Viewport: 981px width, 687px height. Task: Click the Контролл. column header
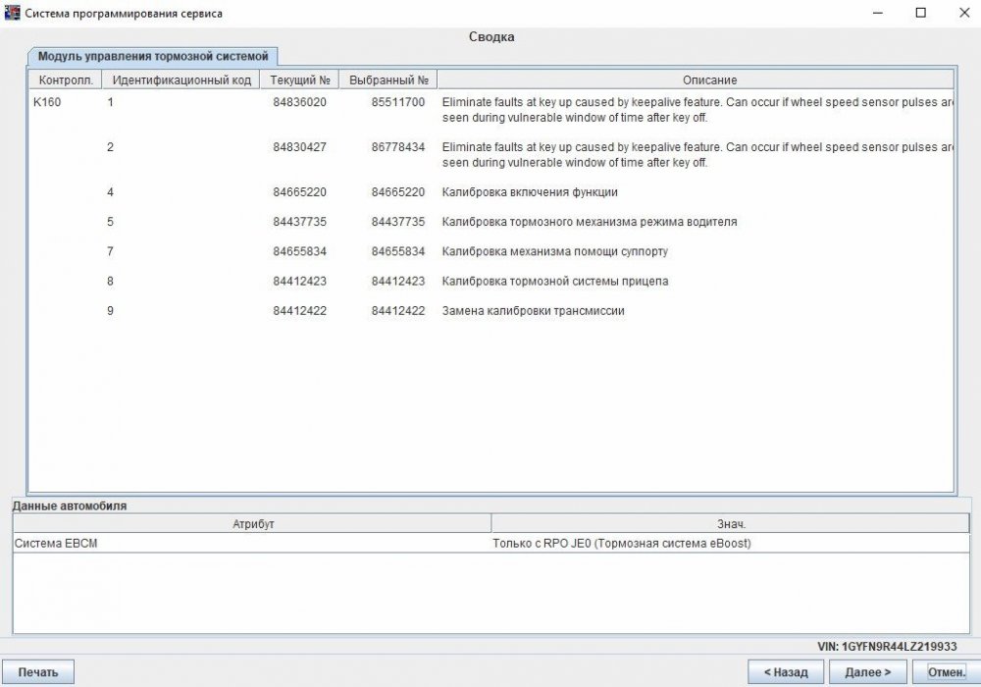tap(65, 79)
